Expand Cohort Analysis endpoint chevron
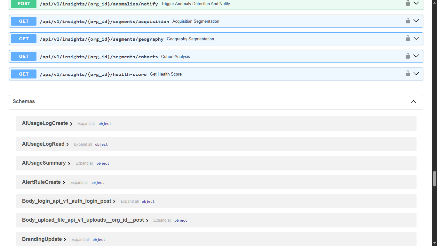Image resolution: width=437 pixels, height=246 pixels. click(416, 56)
